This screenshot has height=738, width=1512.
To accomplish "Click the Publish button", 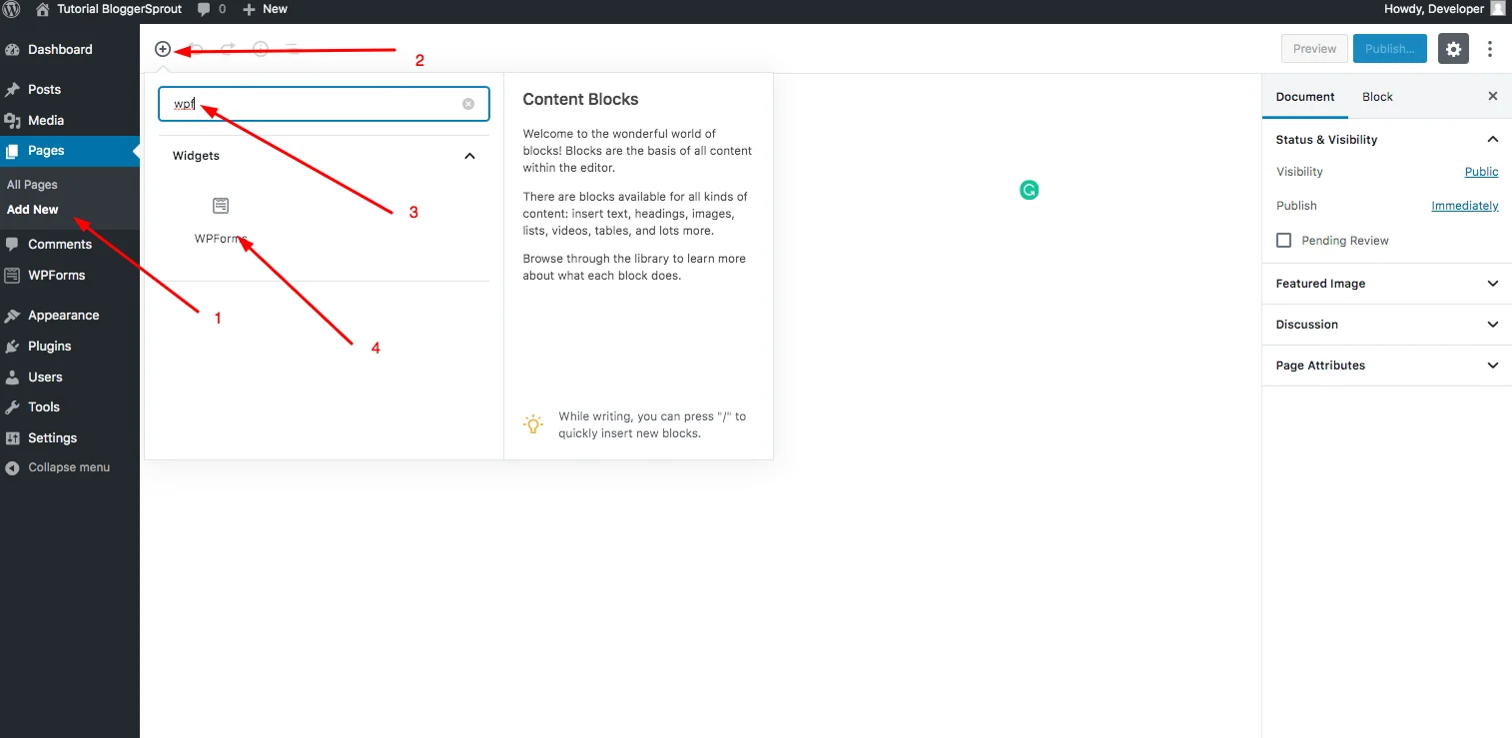I will [x=1389, y=48].
